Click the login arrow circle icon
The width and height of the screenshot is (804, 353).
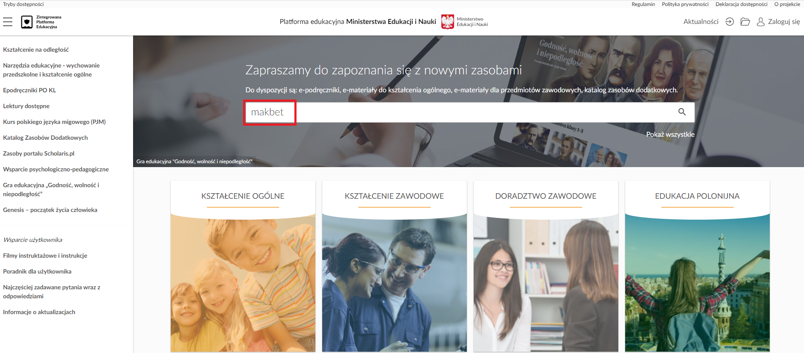click(x=730, y=22)
